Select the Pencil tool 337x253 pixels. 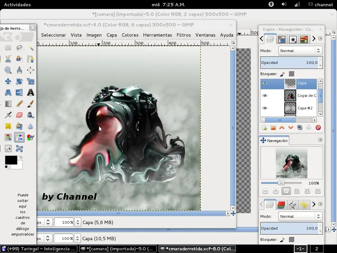[x=19, y=104]
